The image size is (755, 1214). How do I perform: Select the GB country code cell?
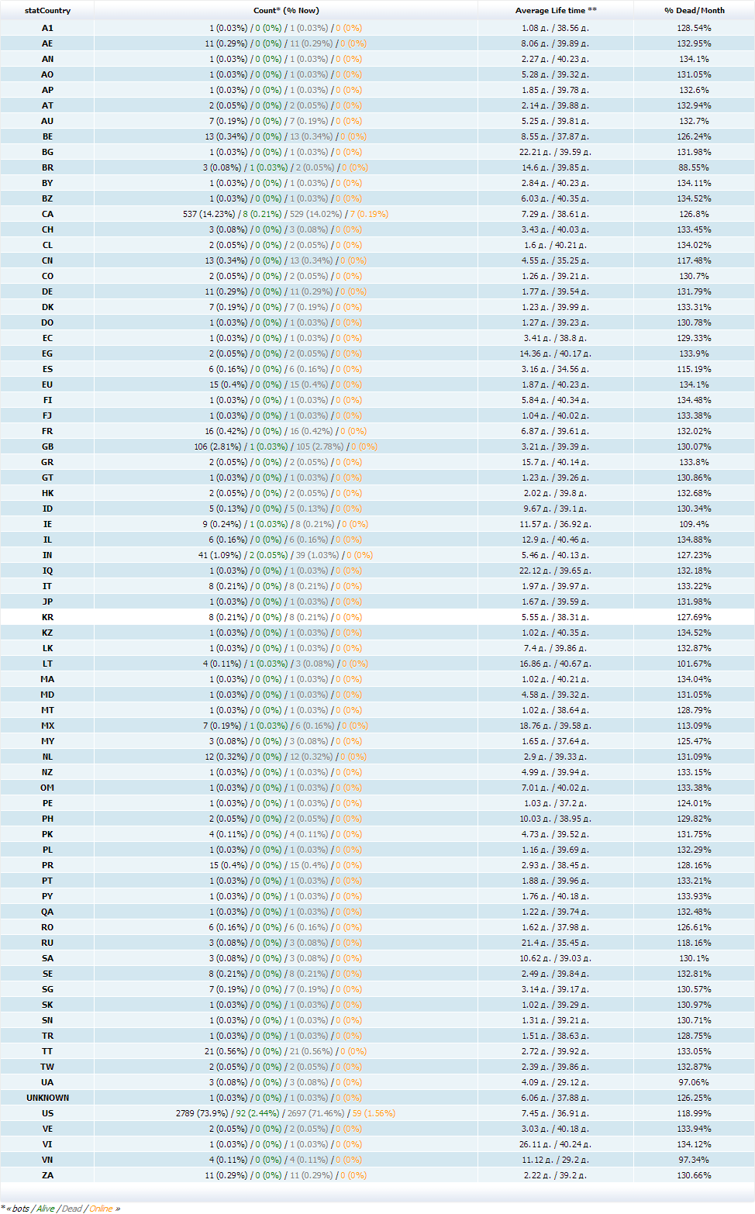click(47, 447)
